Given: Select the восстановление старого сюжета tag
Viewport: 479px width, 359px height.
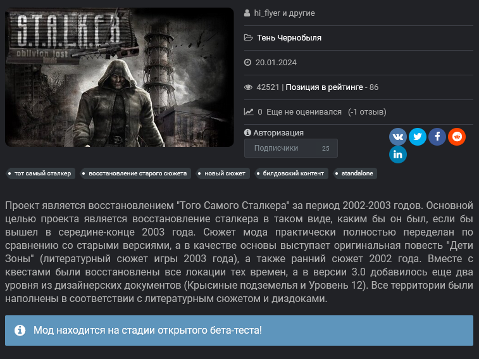Looking at the screenshot, I should (x=135, y=173).
